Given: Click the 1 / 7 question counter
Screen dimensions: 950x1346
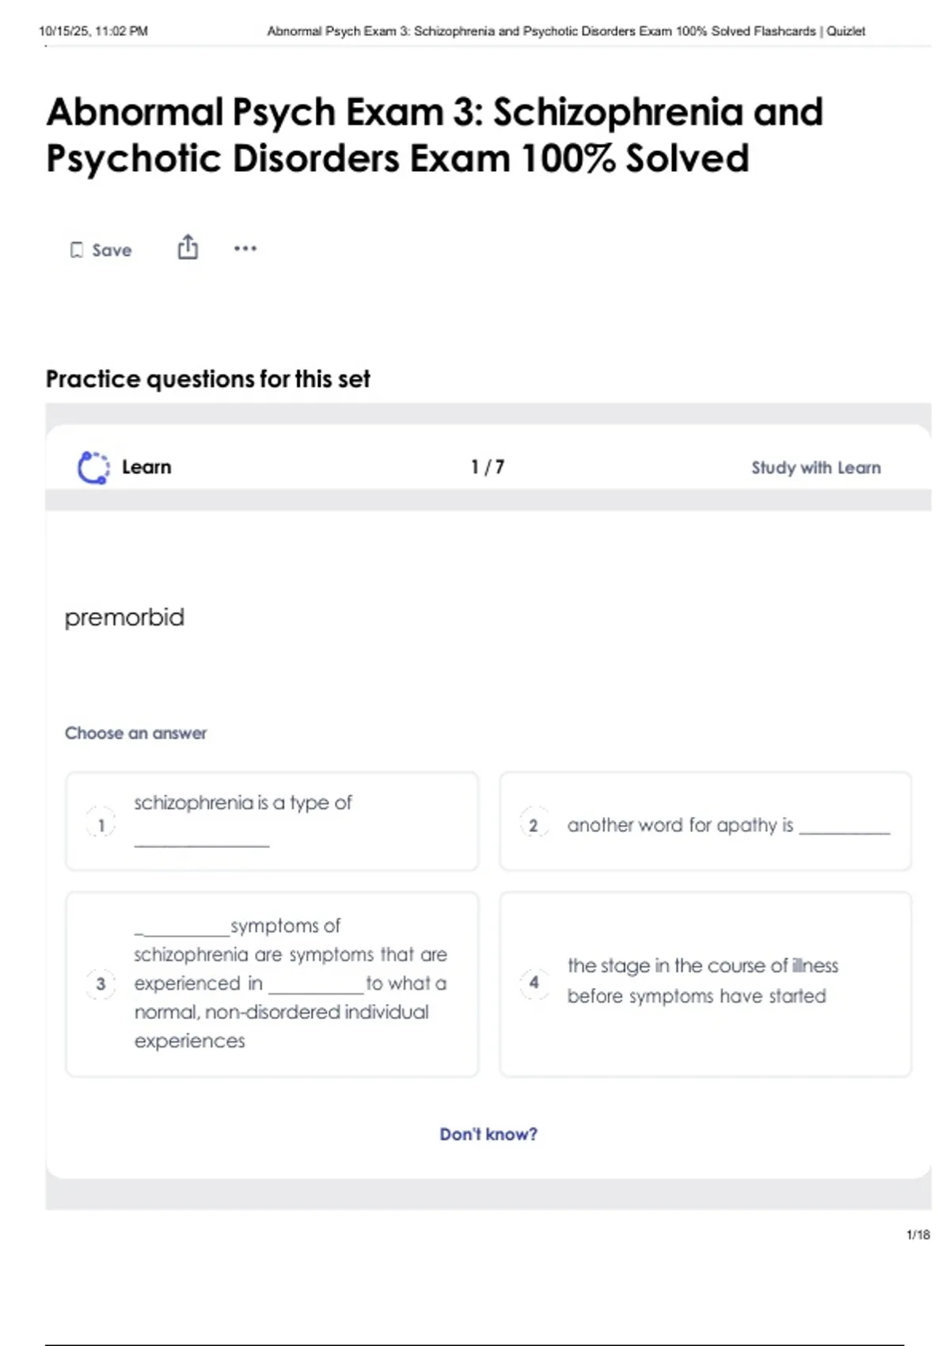Looking at the screenshot, I should (488, 467).
